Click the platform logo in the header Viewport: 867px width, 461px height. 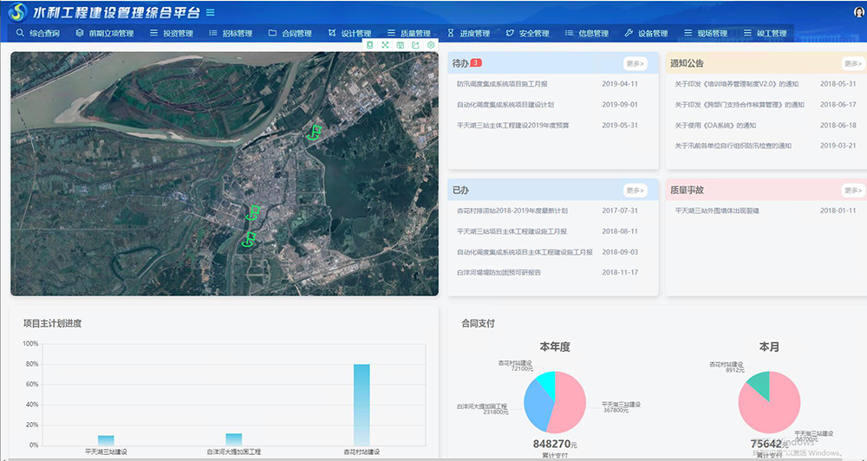(17, 13)
